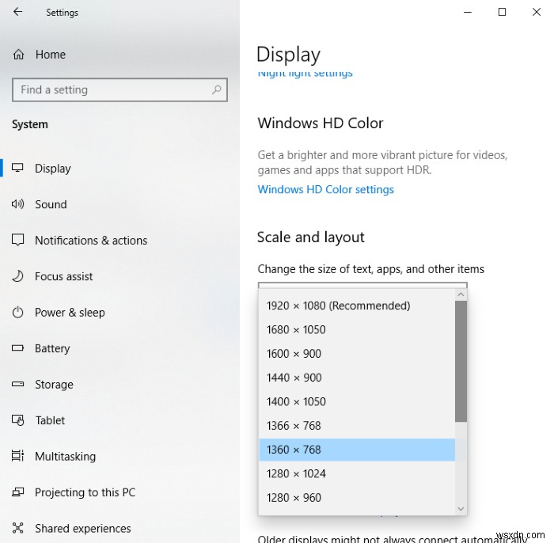
Task: Click the Sound speaker icon
Action: pyautogui.click(x=17, y=204)
